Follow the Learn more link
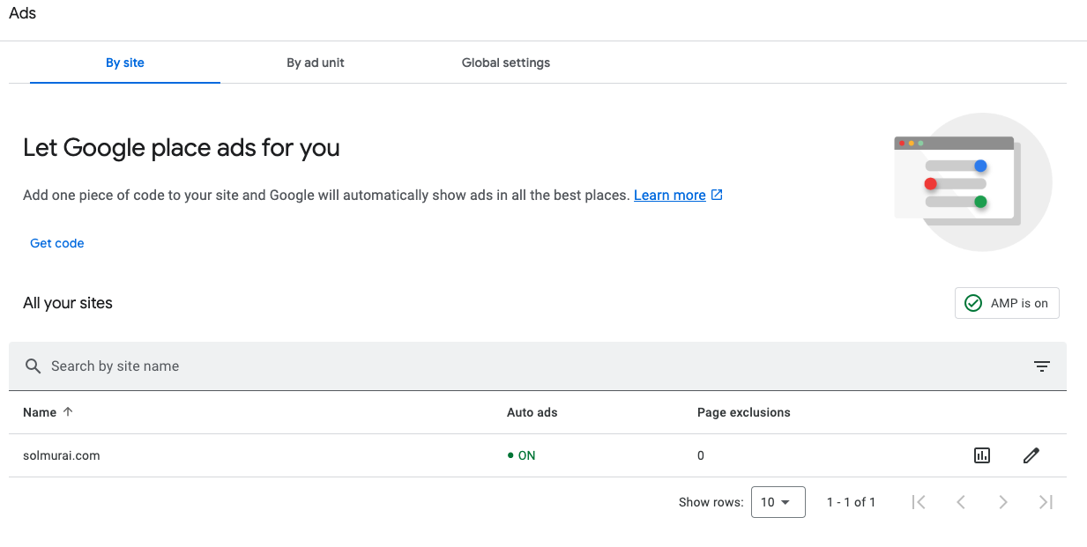 click(x=669, y=195)
